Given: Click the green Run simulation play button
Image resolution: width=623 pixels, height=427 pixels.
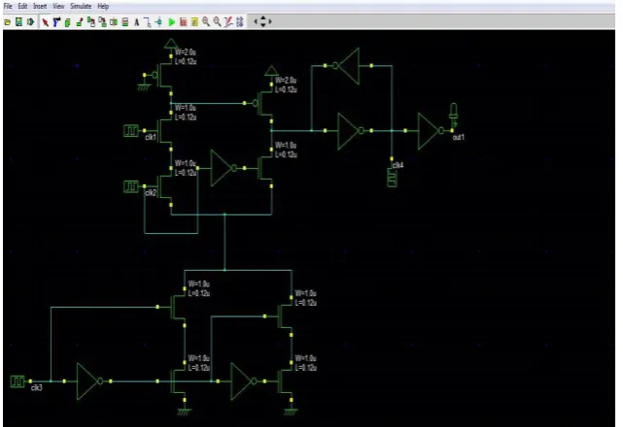Looking at the screenshot, I should 172,22.
